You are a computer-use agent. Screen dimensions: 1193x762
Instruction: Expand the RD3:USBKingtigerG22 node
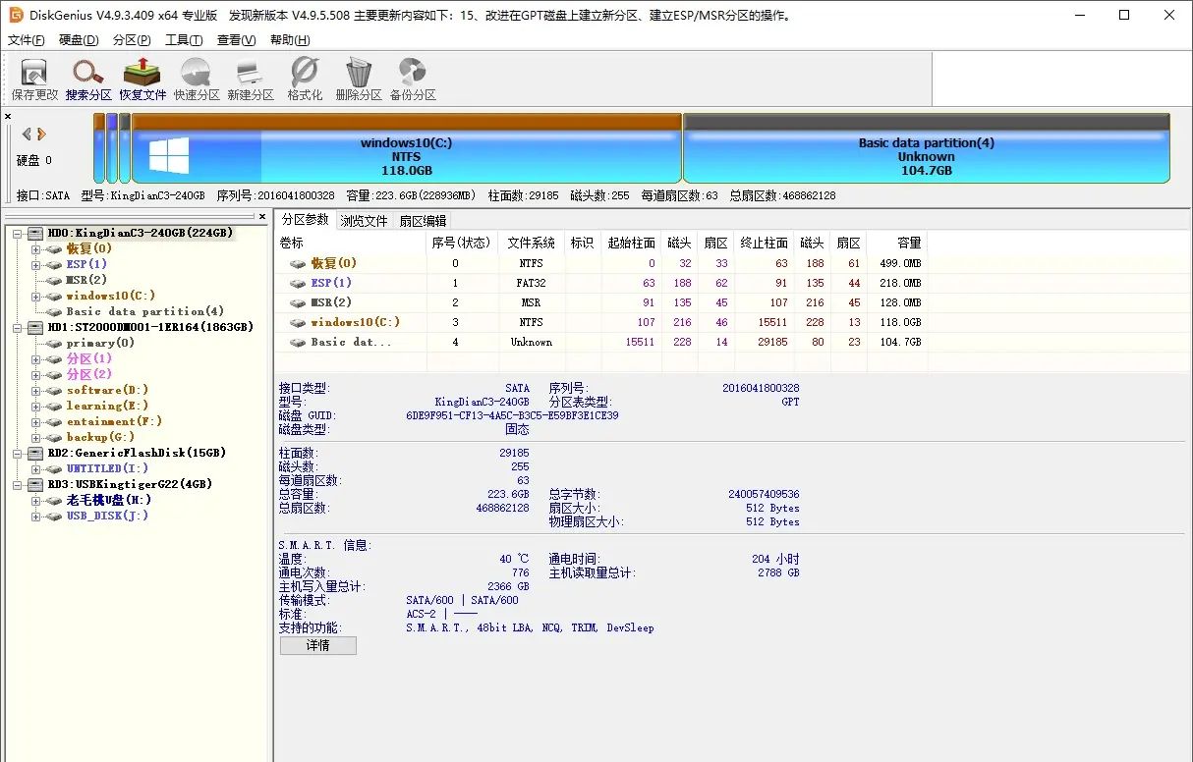click(x=19, y=484)
